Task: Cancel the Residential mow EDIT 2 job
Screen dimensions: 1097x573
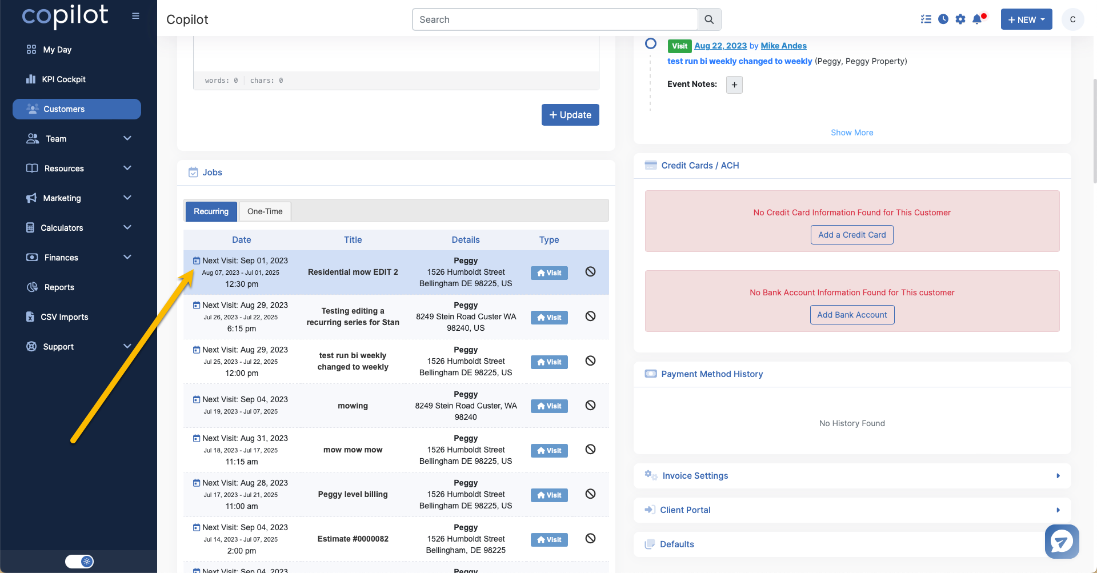Action: pyautogui.click(x=591, y=272)
